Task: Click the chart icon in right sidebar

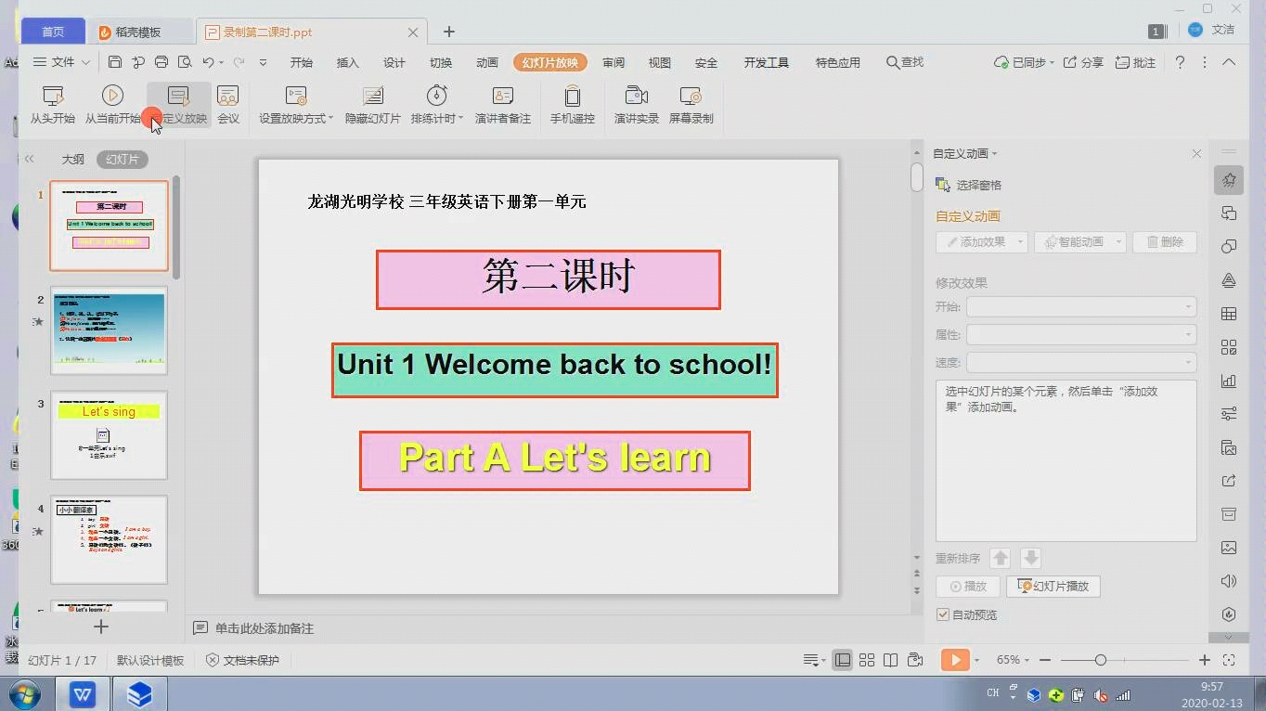Action: pos(1229,381)
